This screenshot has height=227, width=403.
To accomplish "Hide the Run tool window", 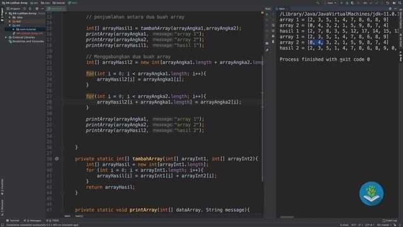I will 396,8.
